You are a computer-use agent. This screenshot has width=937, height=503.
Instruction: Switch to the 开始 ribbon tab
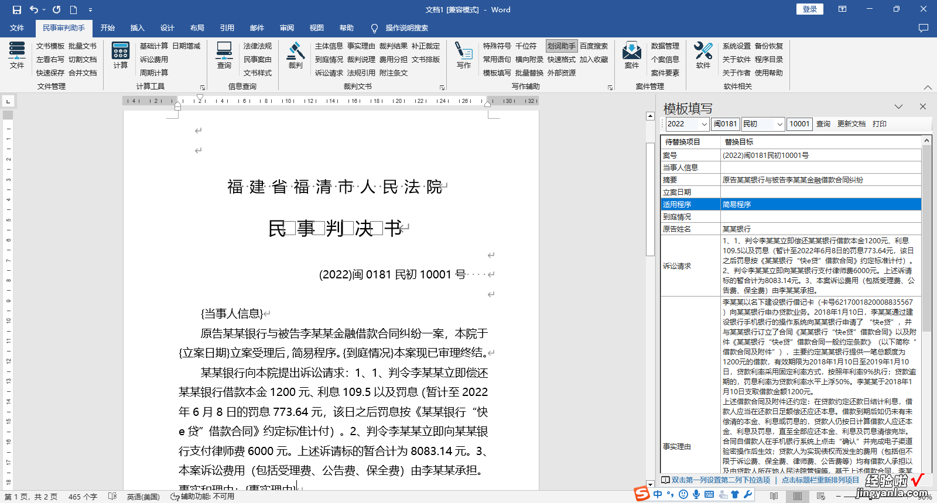108,28
